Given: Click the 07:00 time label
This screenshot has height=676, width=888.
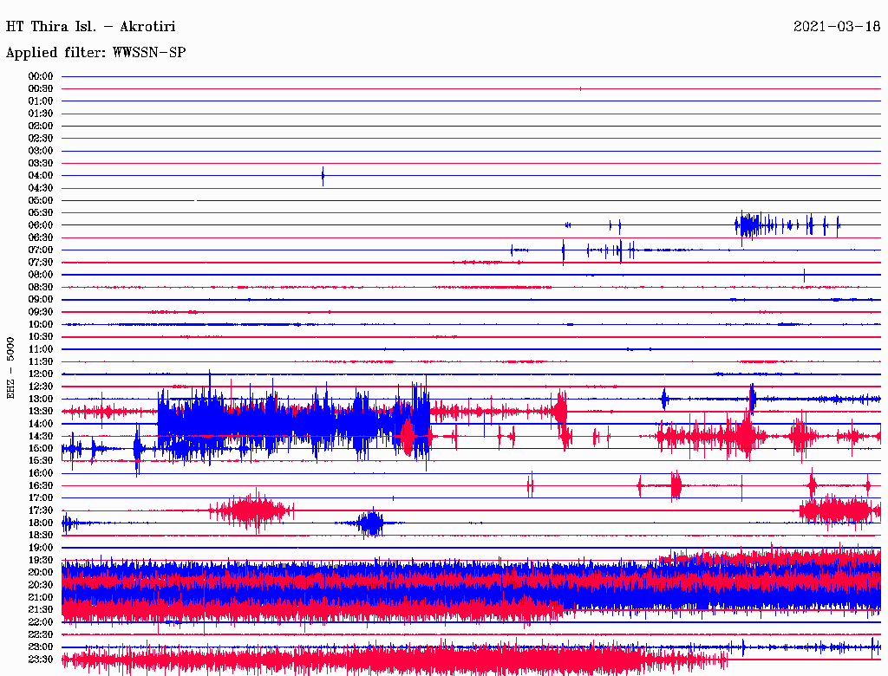Looking at the screenshot, I should pyautogui.click(x=41, y=250).
